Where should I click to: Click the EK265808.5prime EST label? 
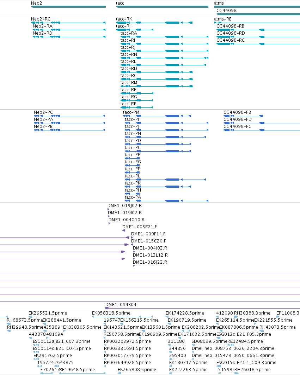[x=137, y=369]
